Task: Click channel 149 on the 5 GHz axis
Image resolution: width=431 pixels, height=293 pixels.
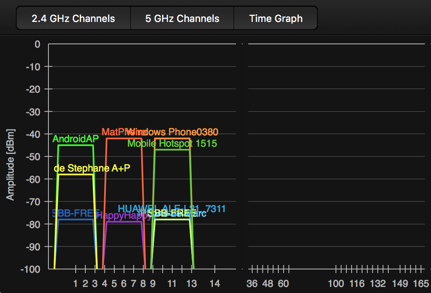Action: pos(400,284)
